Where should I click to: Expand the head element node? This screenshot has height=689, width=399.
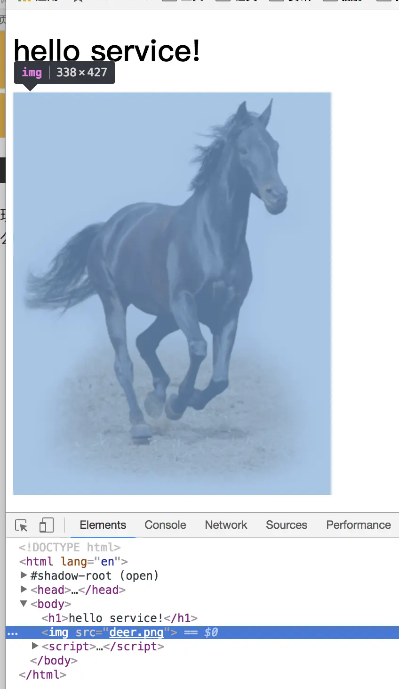coord(24,590)
